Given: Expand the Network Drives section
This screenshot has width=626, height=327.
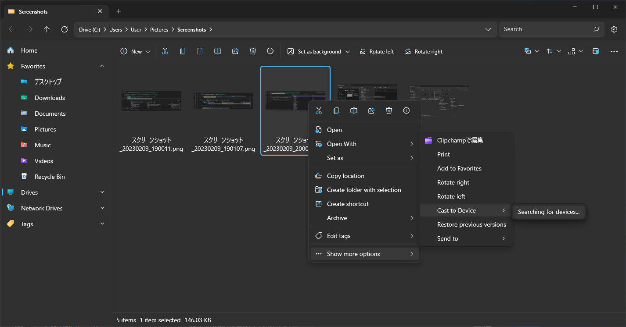Looking at the screenshot, I should (102, 208).
